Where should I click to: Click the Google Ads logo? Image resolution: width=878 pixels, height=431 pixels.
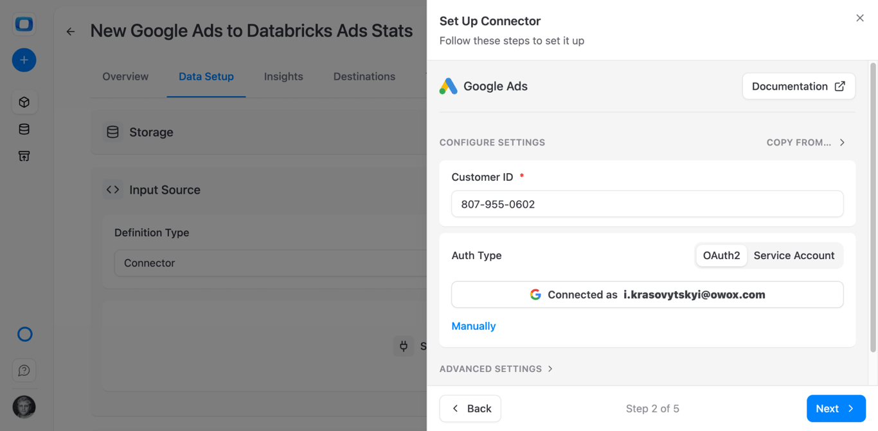click(449, 86)
